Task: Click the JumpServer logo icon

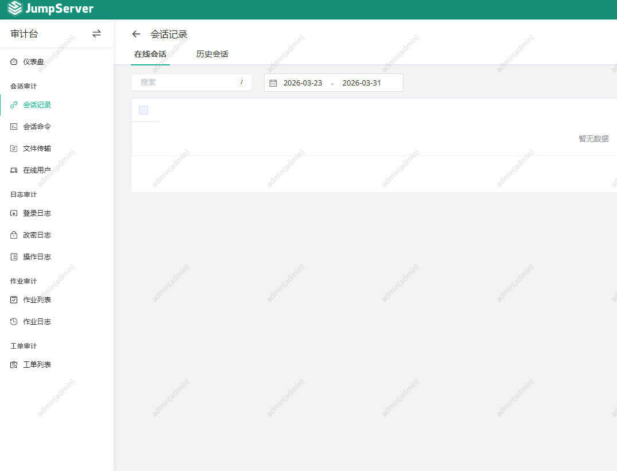Action: tap(15, 9)
